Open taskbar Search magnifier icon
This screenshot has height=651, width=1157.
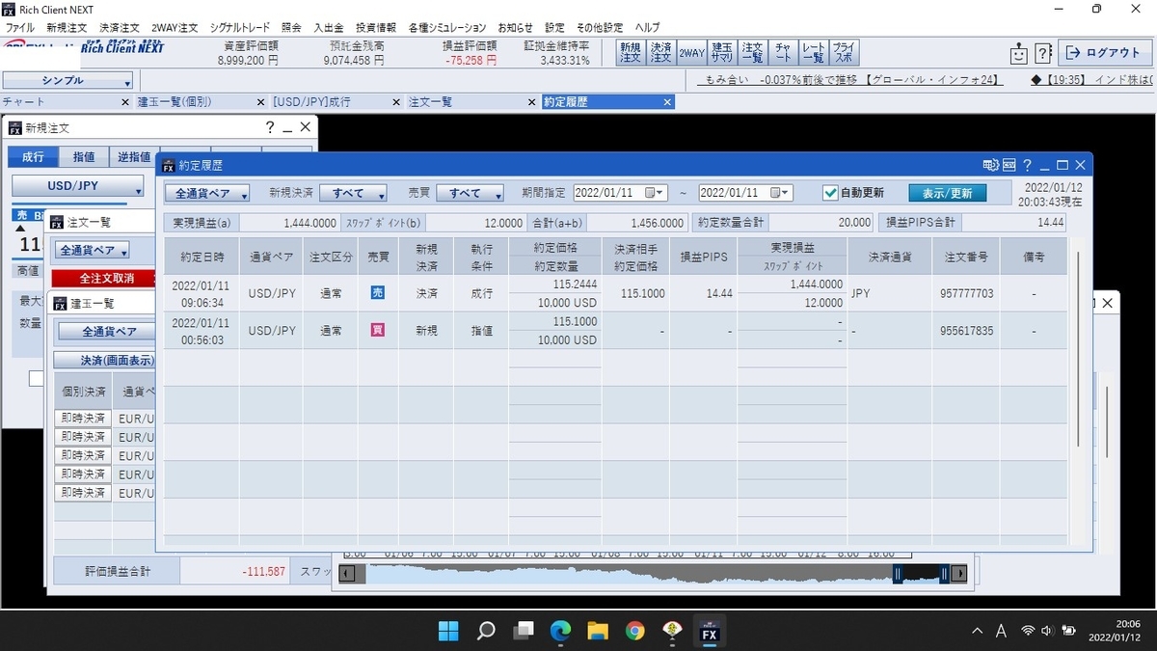[x=486, y=632]
